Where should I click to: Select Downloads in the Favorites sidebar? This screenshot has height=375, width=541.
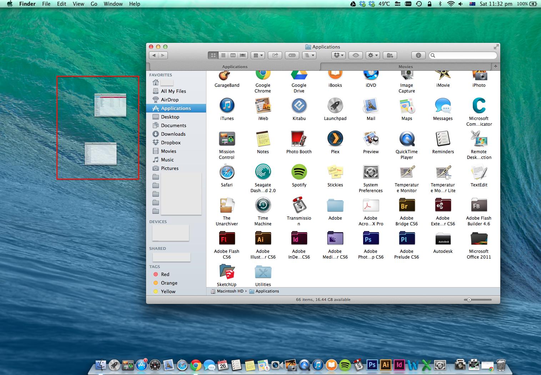(x=173, y=134)
